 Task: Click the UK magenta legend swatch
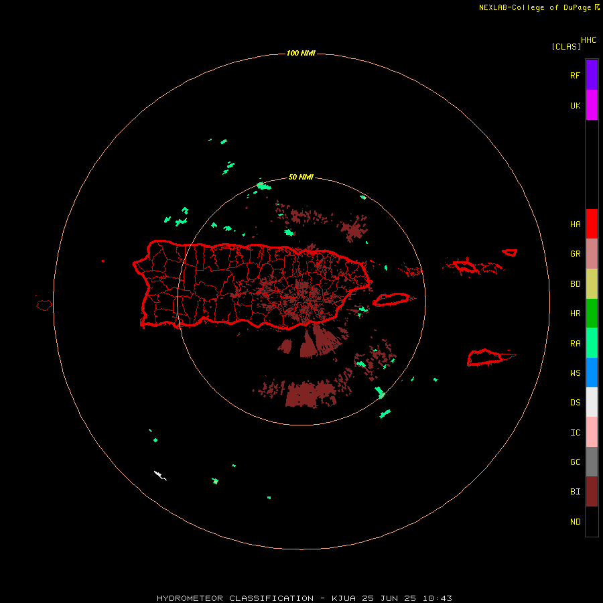pyautogui.click(x=592, y=105)
